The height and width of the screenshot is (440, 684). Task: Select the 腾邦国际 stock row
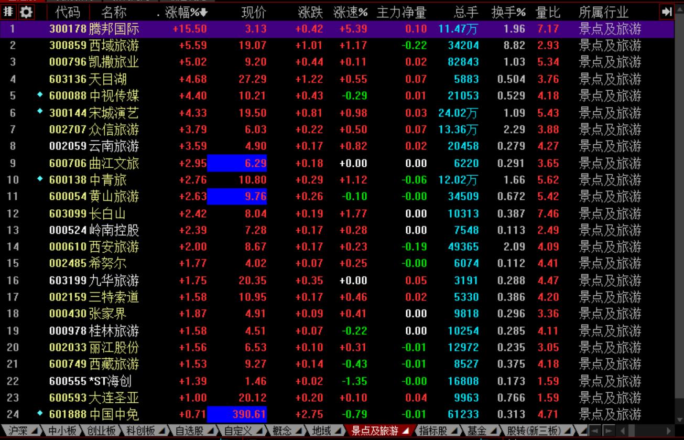pyautogui.click(x=114, y=29)
